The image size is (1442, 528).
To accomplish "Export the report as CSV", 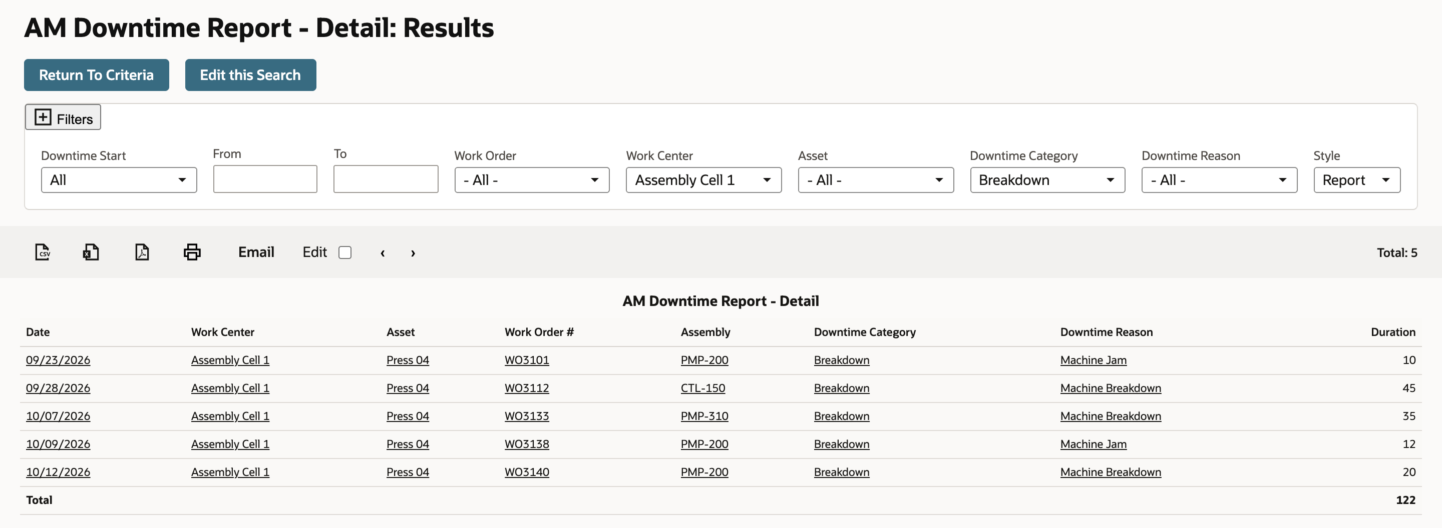I will pos(43,252).
